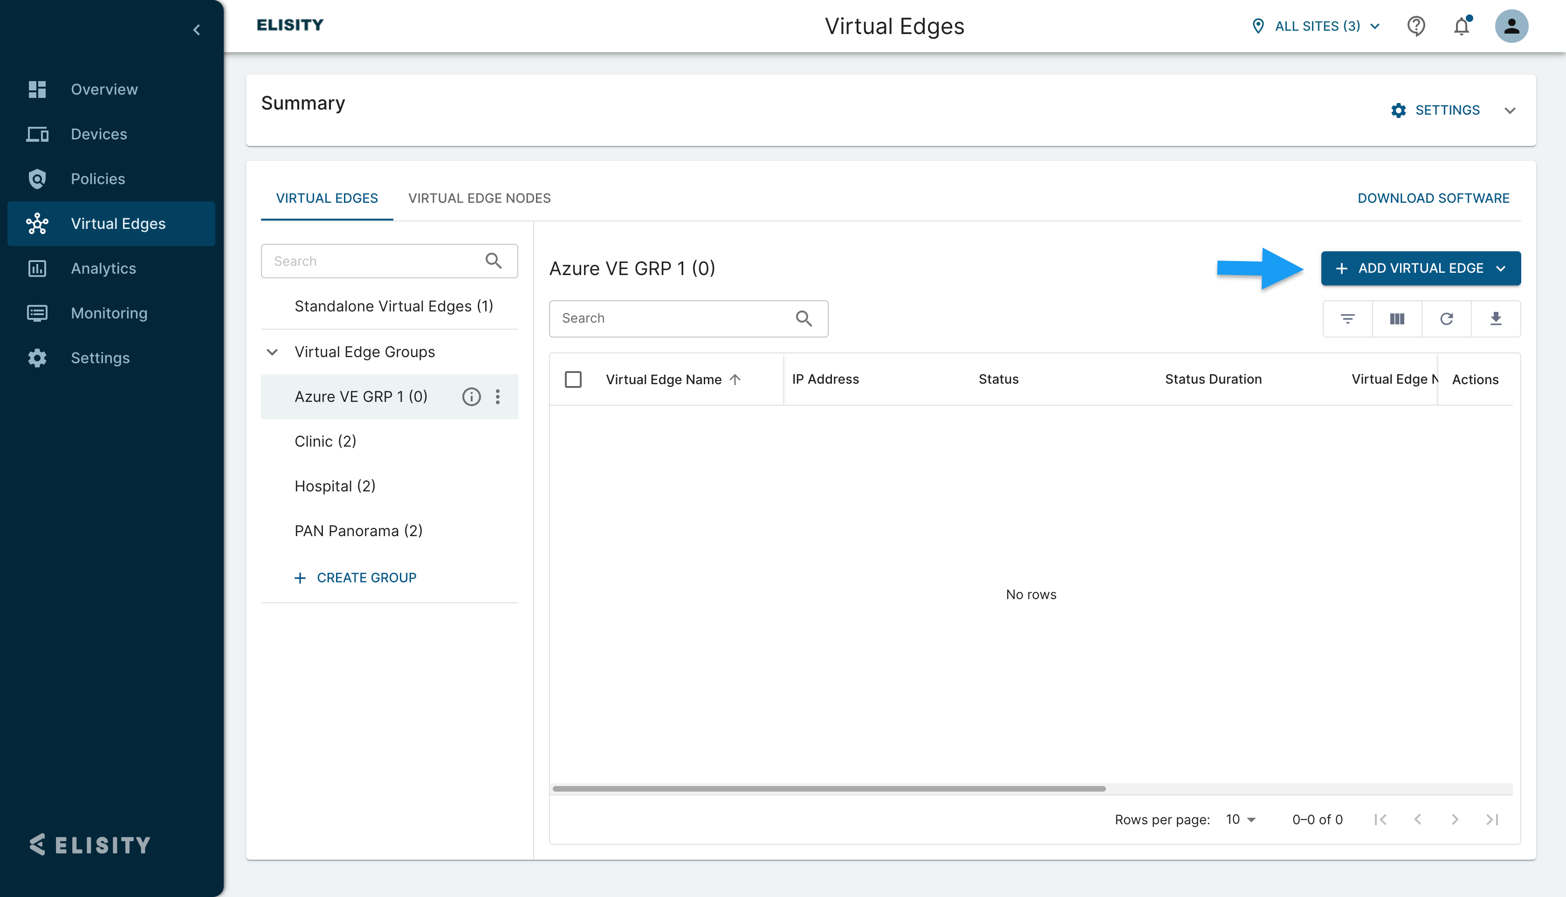Change rows per page from 10
Screen dimensions: 1566x897
point(1240,820)
